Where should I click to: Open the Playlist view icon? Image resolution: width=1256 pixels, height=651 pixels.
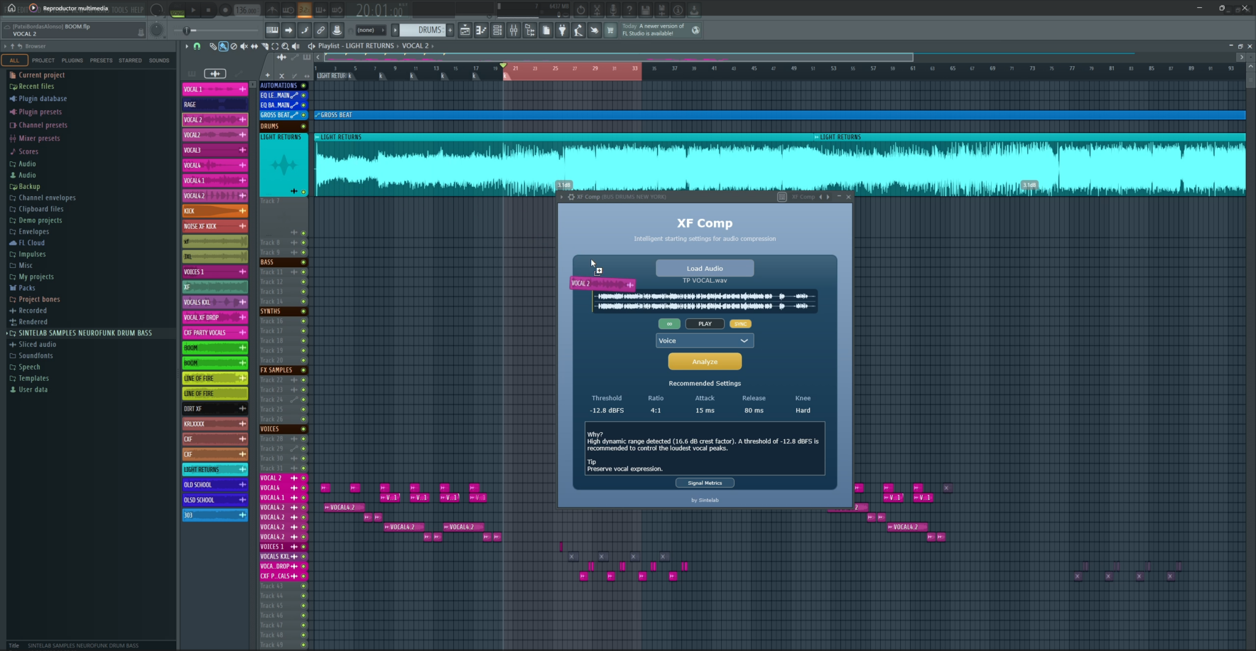coord(465,30)
